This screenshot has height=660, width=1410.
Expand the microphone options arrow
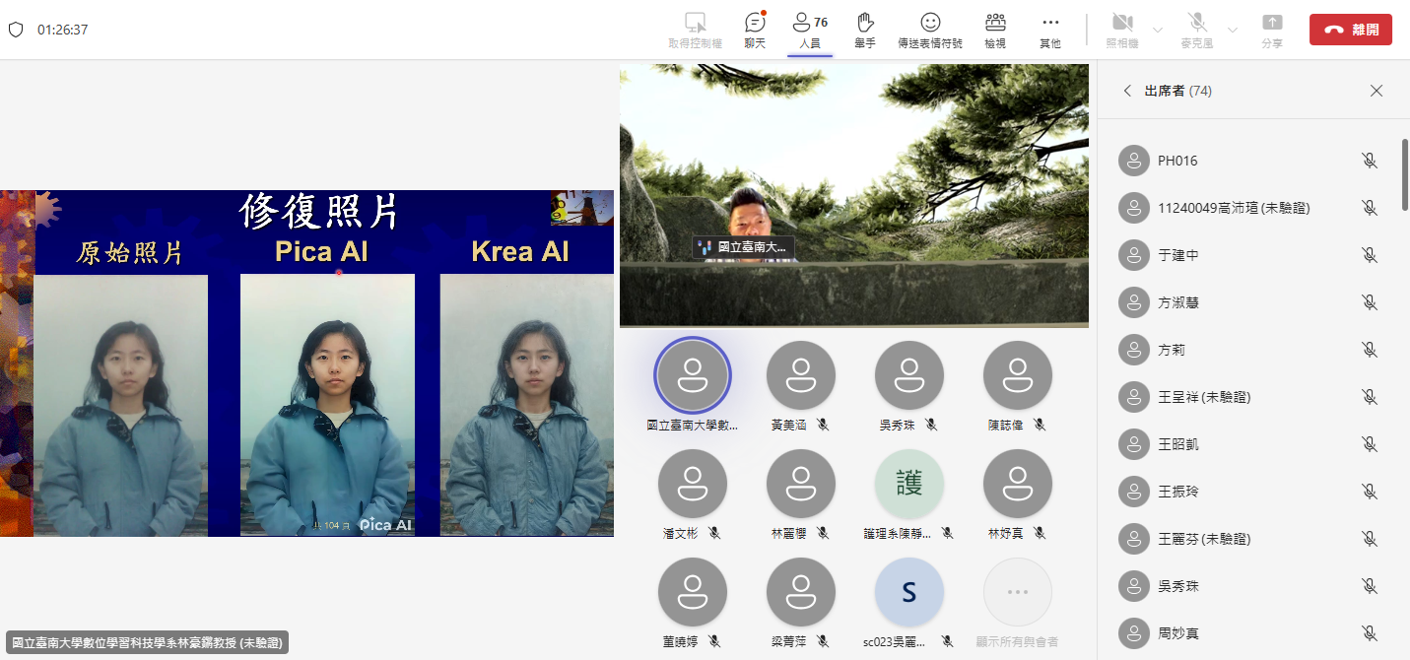(x=1233, y=30)
